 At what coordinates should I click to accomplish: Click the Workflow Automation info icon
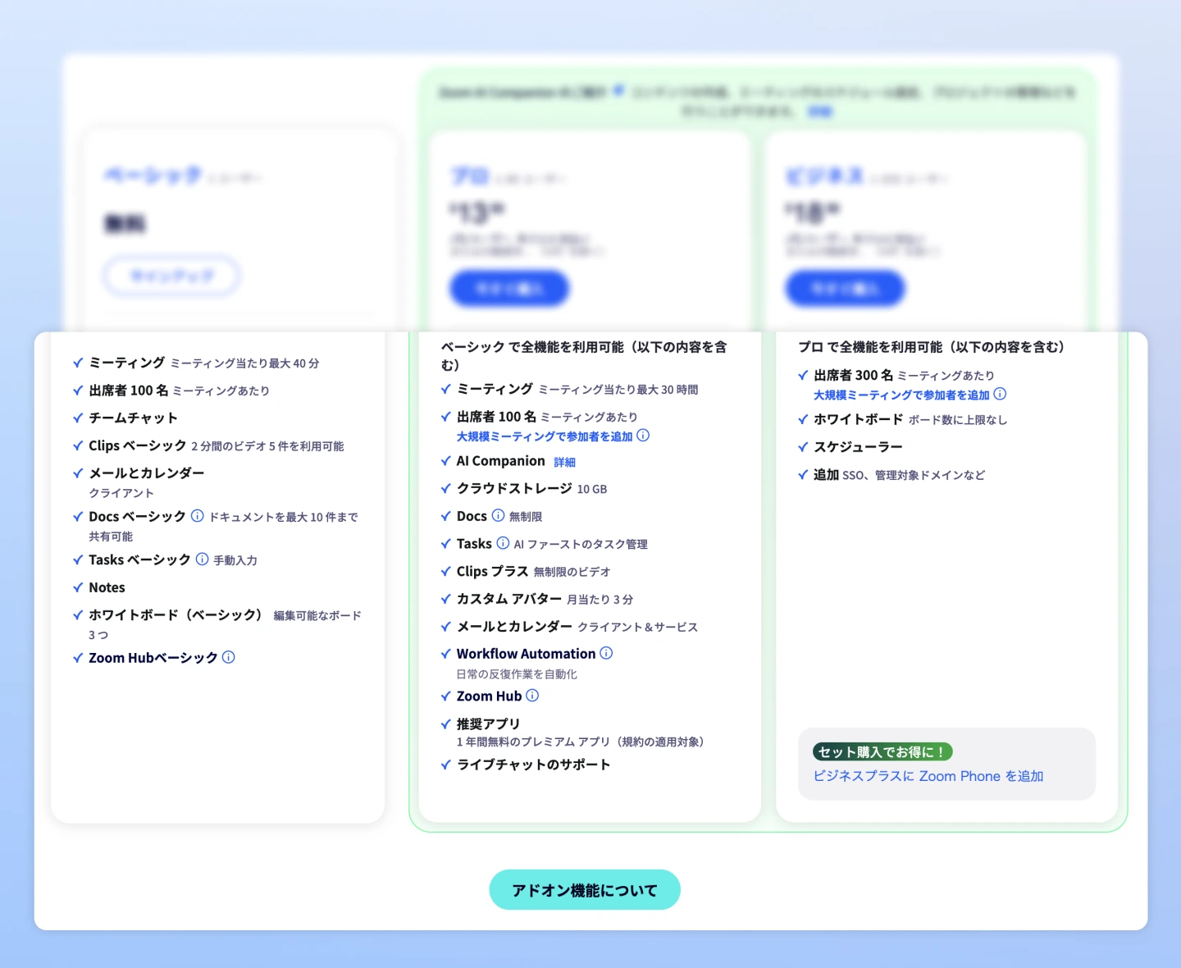pyautogui.click(x=606, y=653)
